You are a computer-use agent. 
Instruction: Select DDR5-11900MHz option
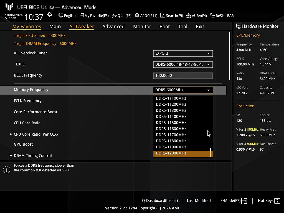pyautogui.click(x=181, y=147)
